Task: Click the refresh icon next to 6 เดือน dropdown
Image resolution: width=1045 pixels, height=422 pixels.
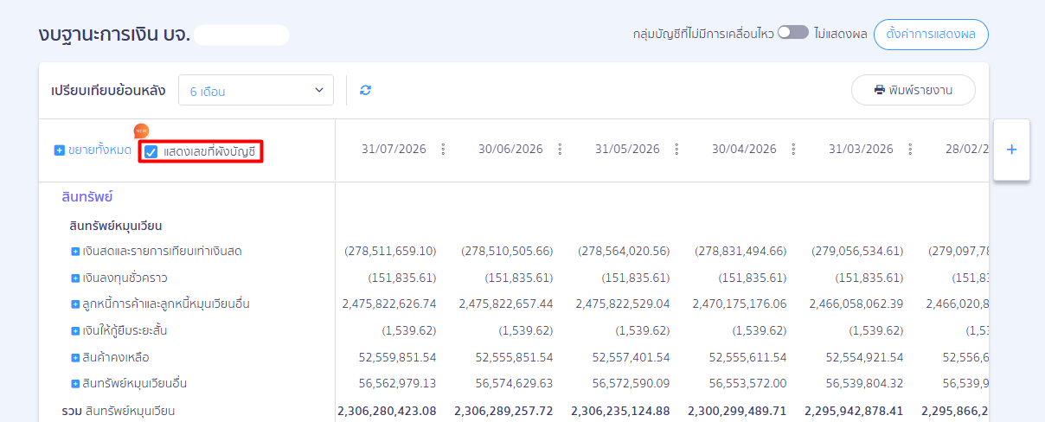Action: [x=366, y=90]
